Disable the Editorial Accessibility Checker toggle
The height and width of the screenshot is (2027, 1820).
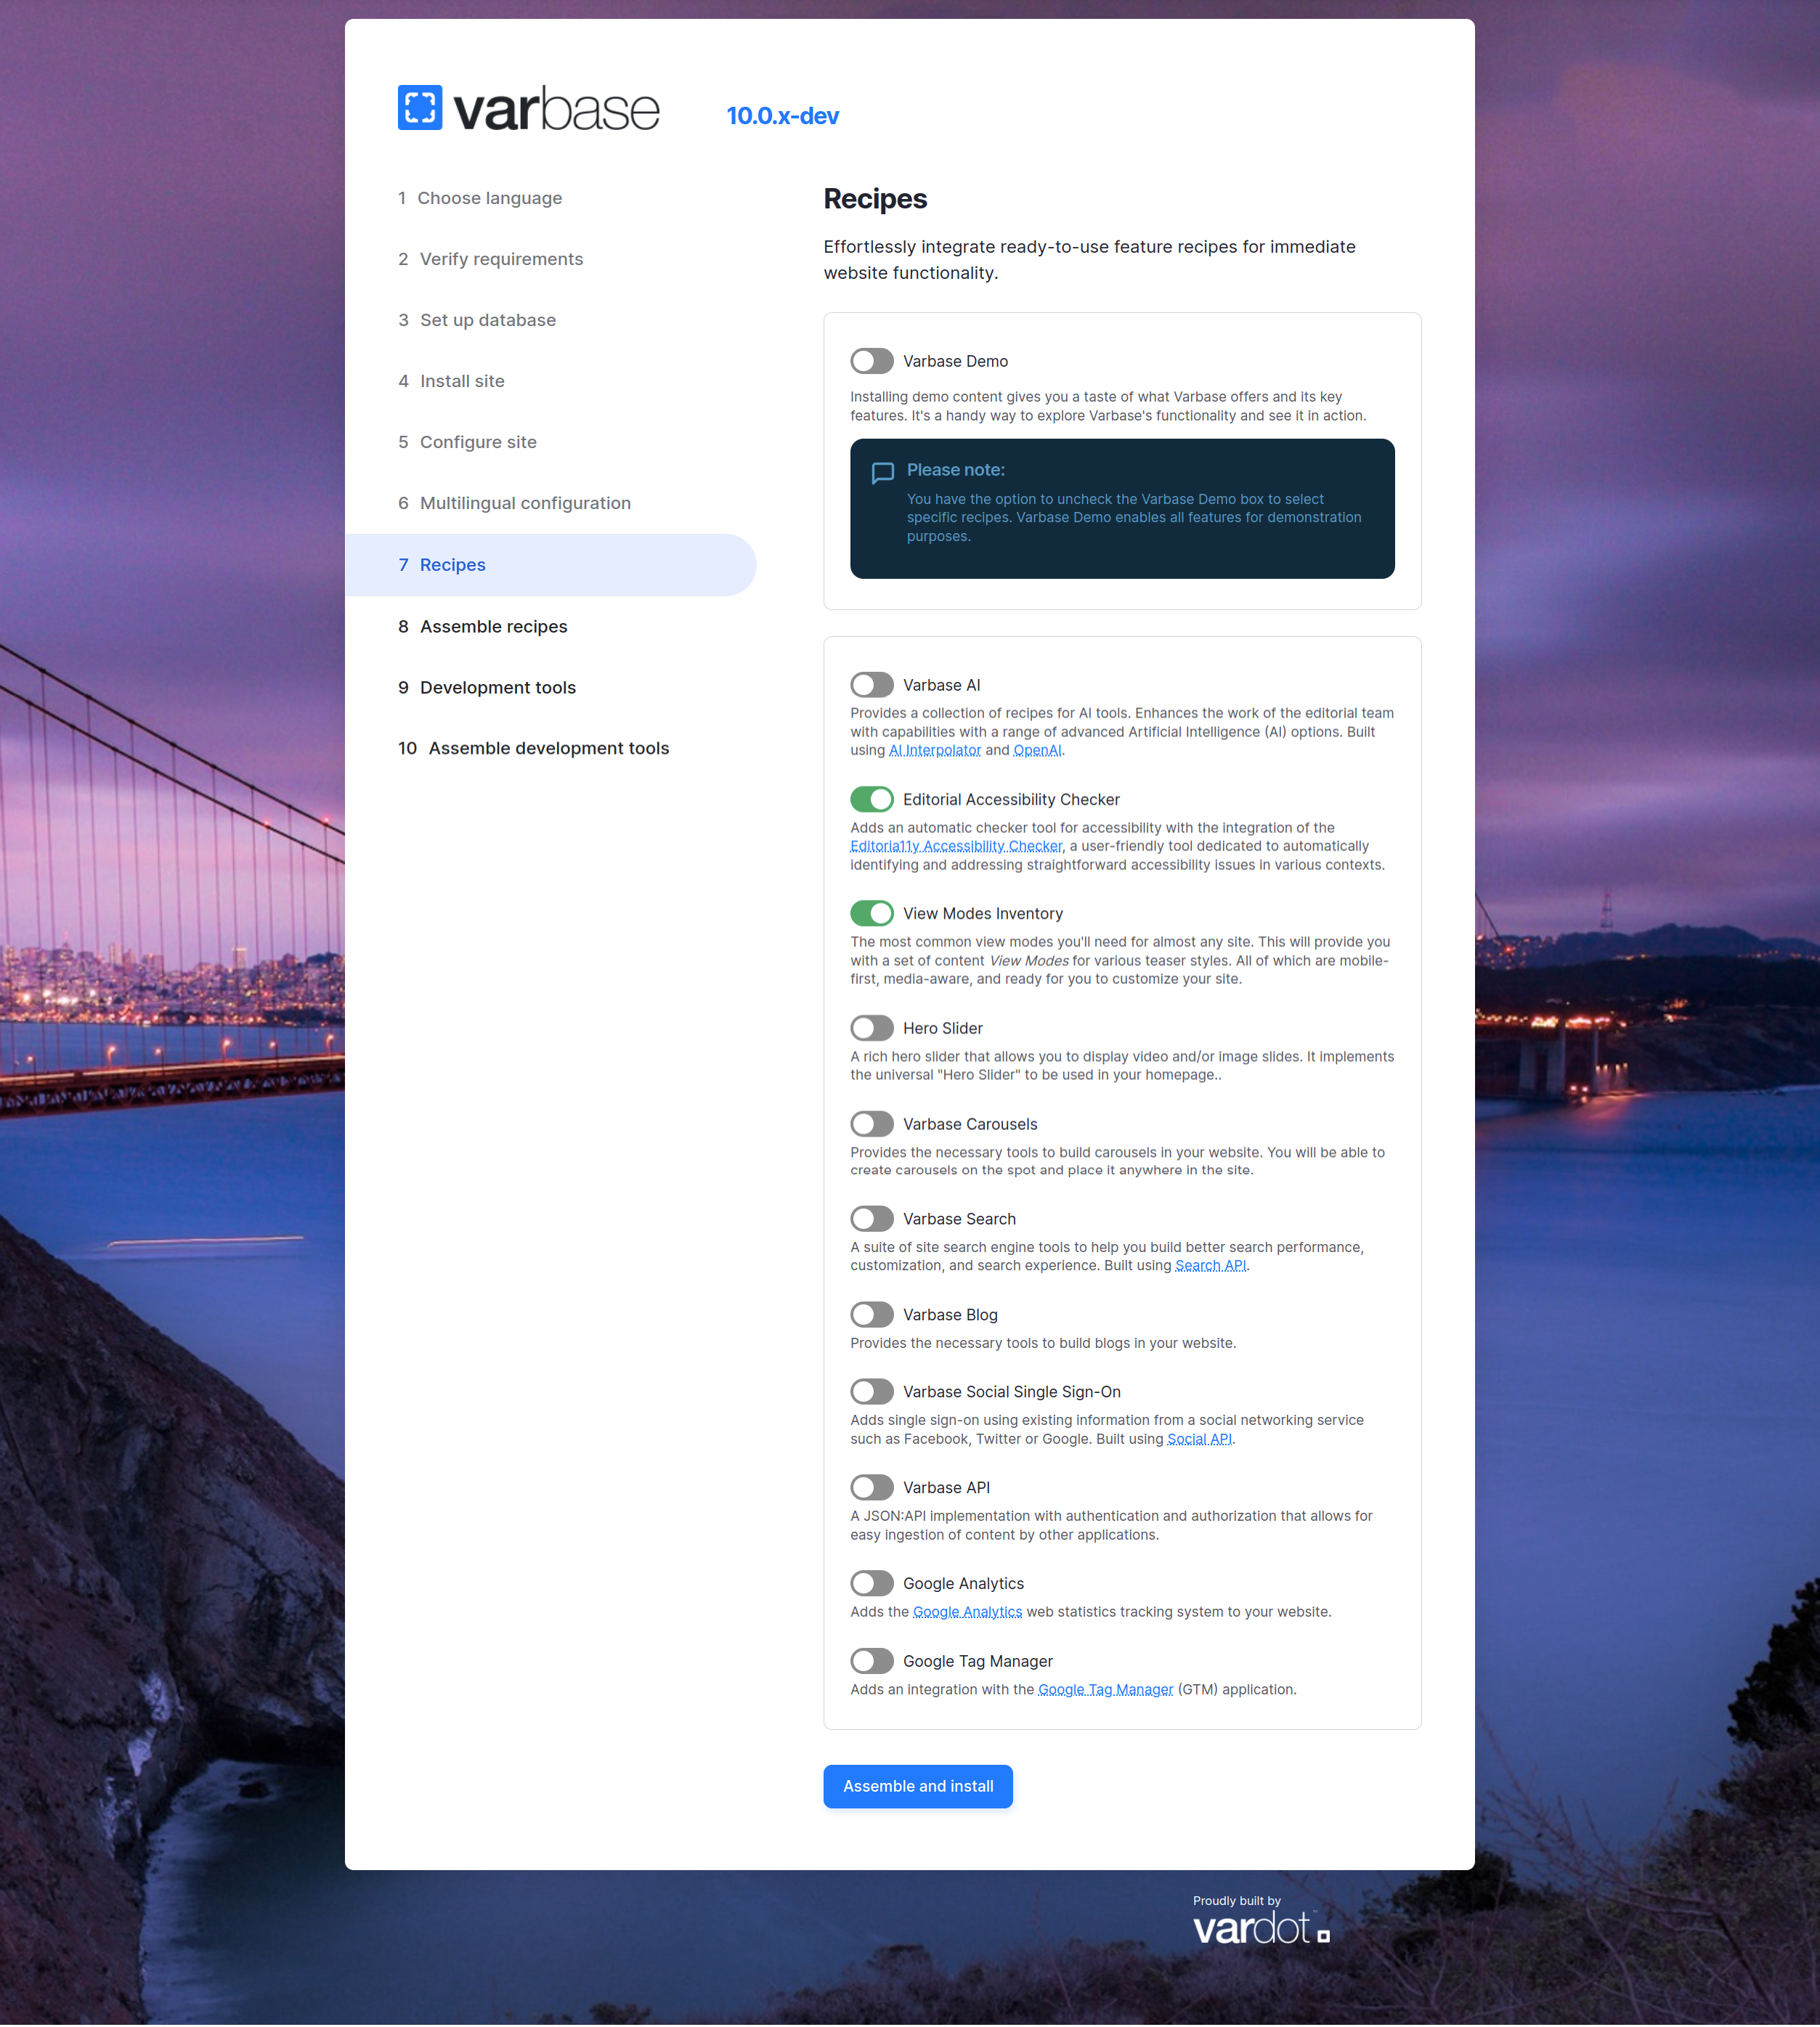point(871,799)
